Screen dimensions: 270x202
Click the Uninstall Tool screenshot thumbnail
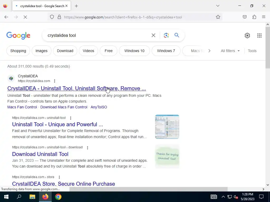click(x=167, y=127)
